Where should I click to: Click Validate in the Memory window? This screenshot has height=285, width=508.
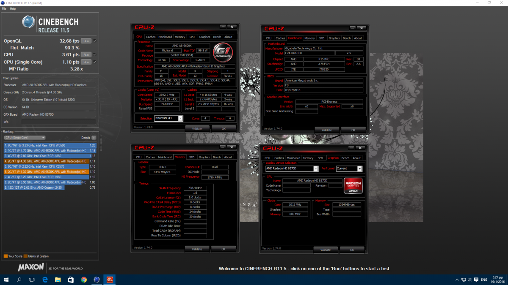(x=197, y=249)
